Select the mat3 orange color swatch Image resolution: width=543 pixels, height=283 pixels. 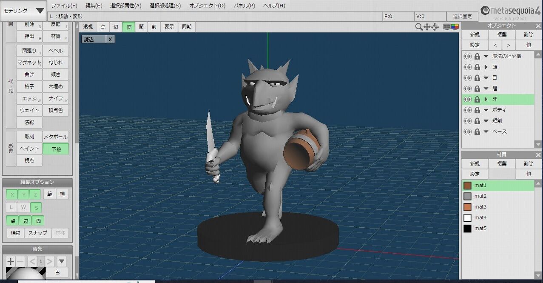click(468, 207)
